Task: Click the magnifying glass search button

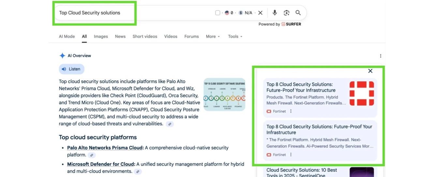Action: point(298,13)
